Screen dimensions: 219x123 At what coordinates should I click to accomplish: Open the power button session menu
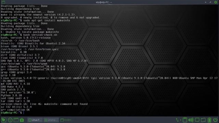pyautogui.click(x=215, y=120)
